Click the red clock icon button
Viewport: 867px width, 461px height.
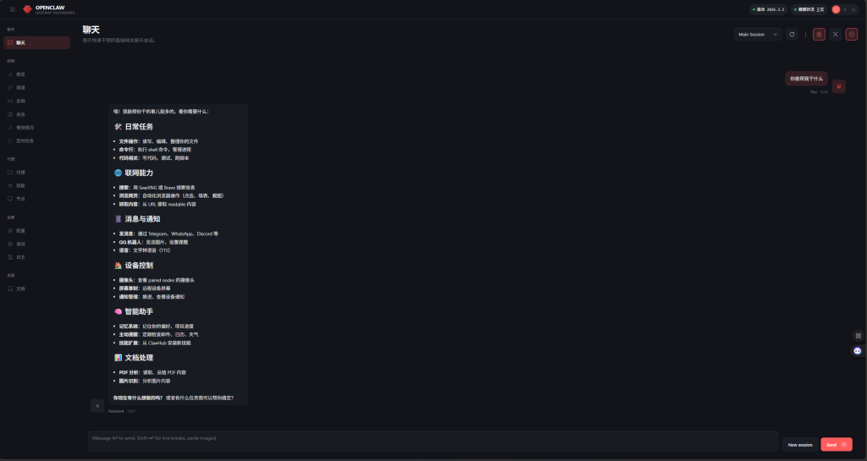tap(852, 35)
